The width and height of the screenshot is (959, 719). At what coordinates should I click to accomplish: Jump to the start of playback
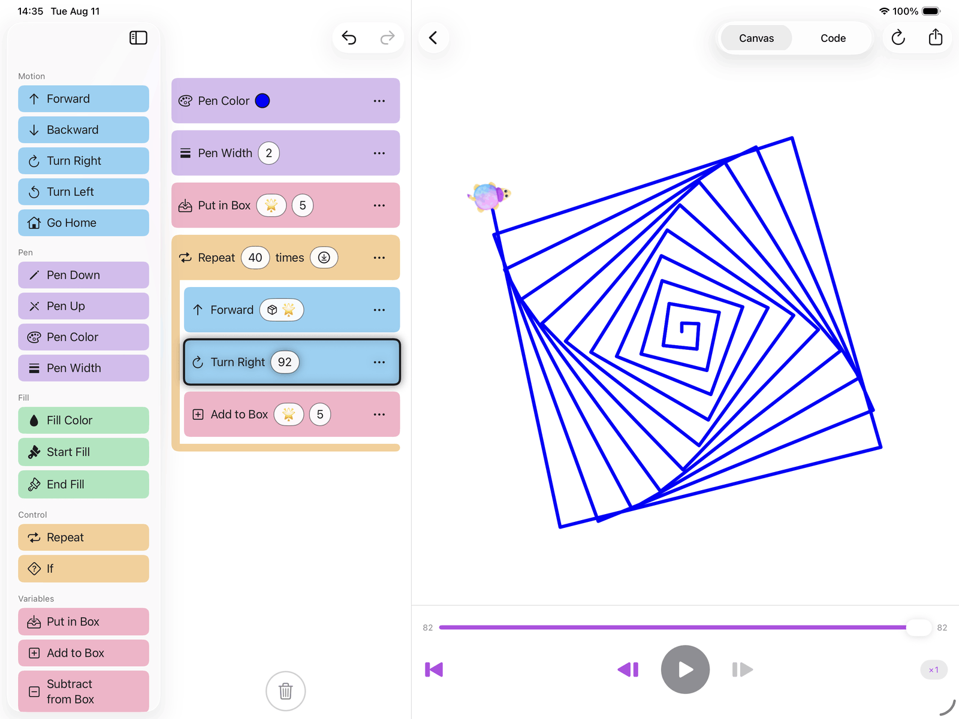pos(434,670)
